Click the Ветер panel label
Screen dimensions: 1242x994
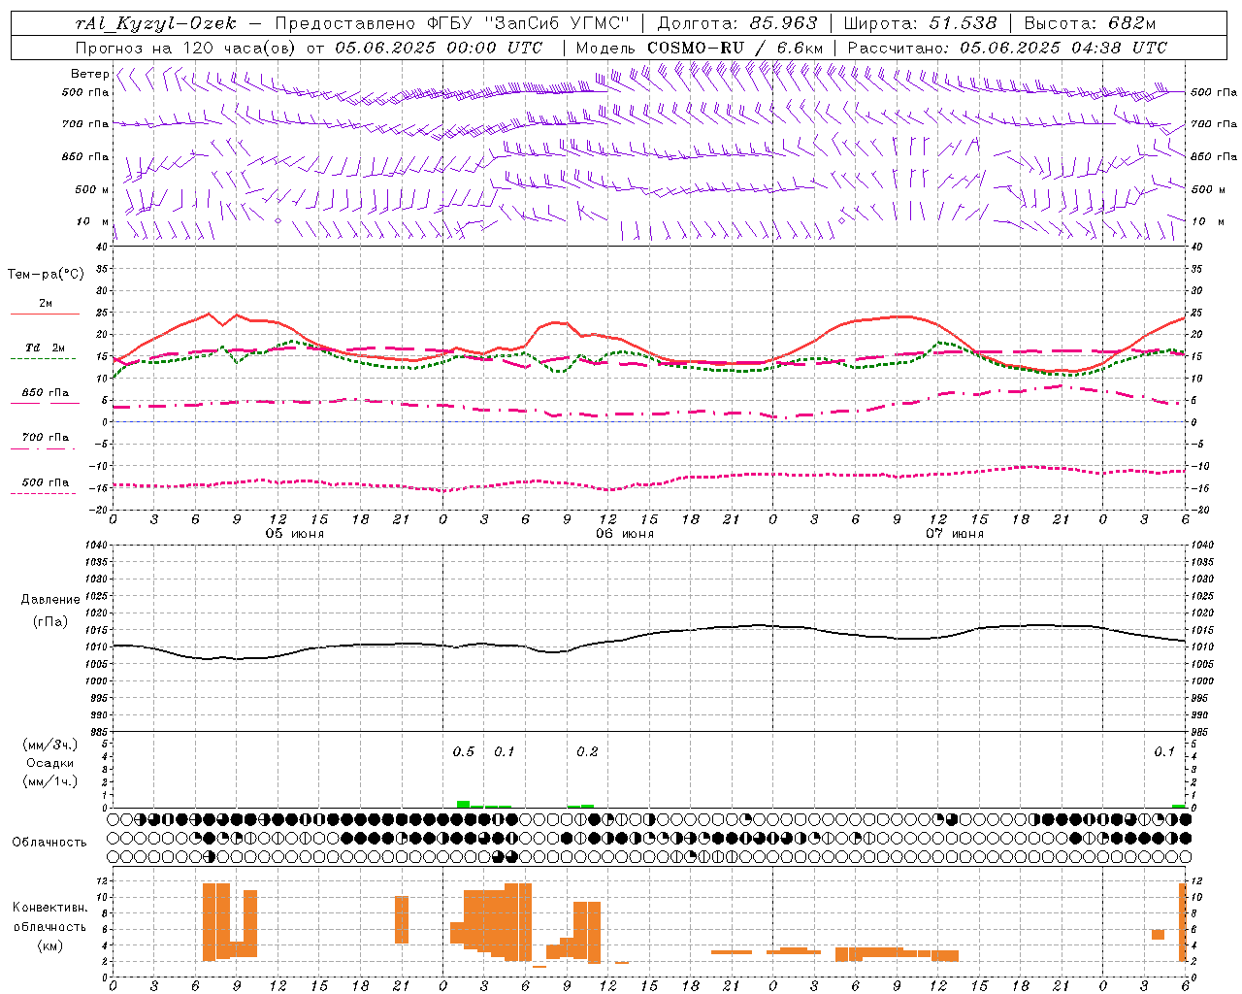89,74
